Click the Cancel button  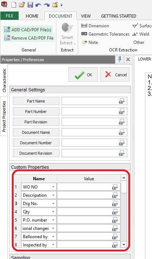click(x=115, y=75)
